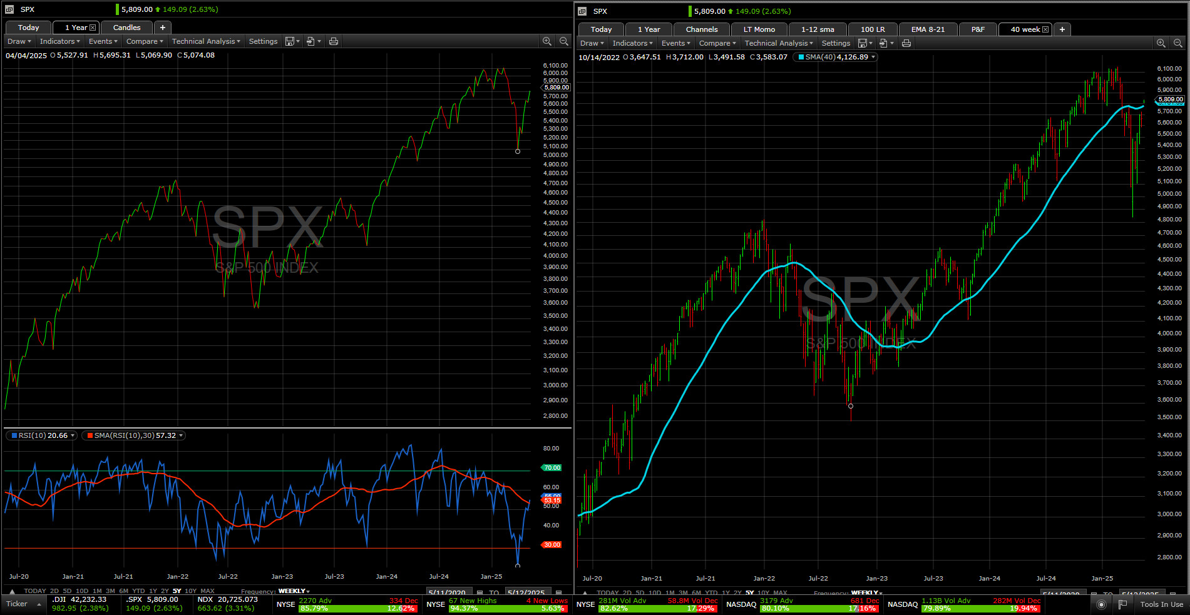
Task: Select the 6M range in the left chart
Action: 123,591
